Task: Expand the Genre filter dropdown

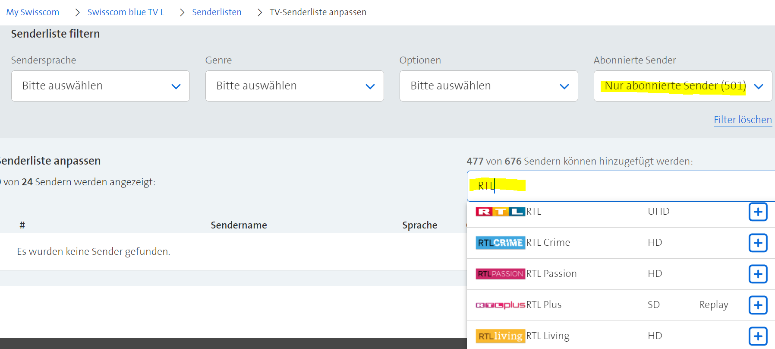Action: (294, 86)
